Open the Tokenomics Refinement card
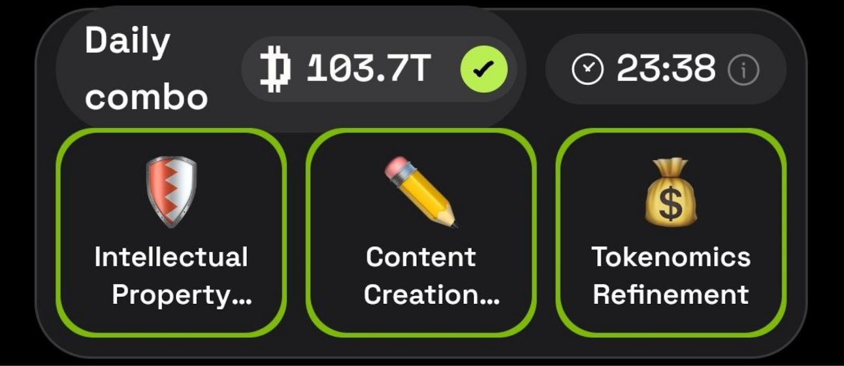The width and height of the screenshot is (844, 366). point(671,232)
